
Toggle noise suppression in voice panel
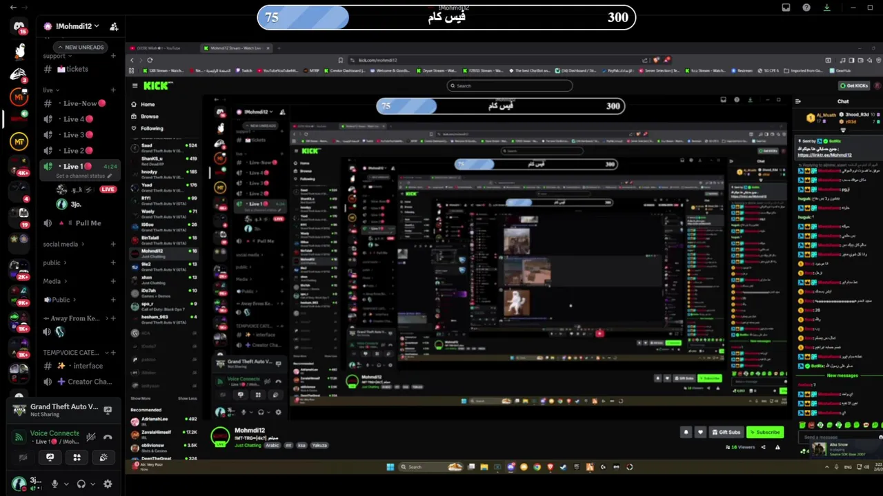90,437
